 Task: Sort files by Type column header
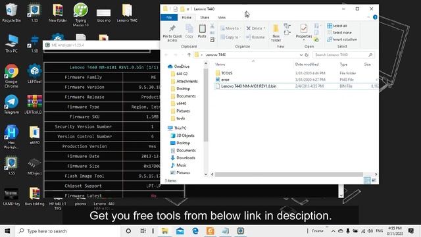tap(343, 65)
